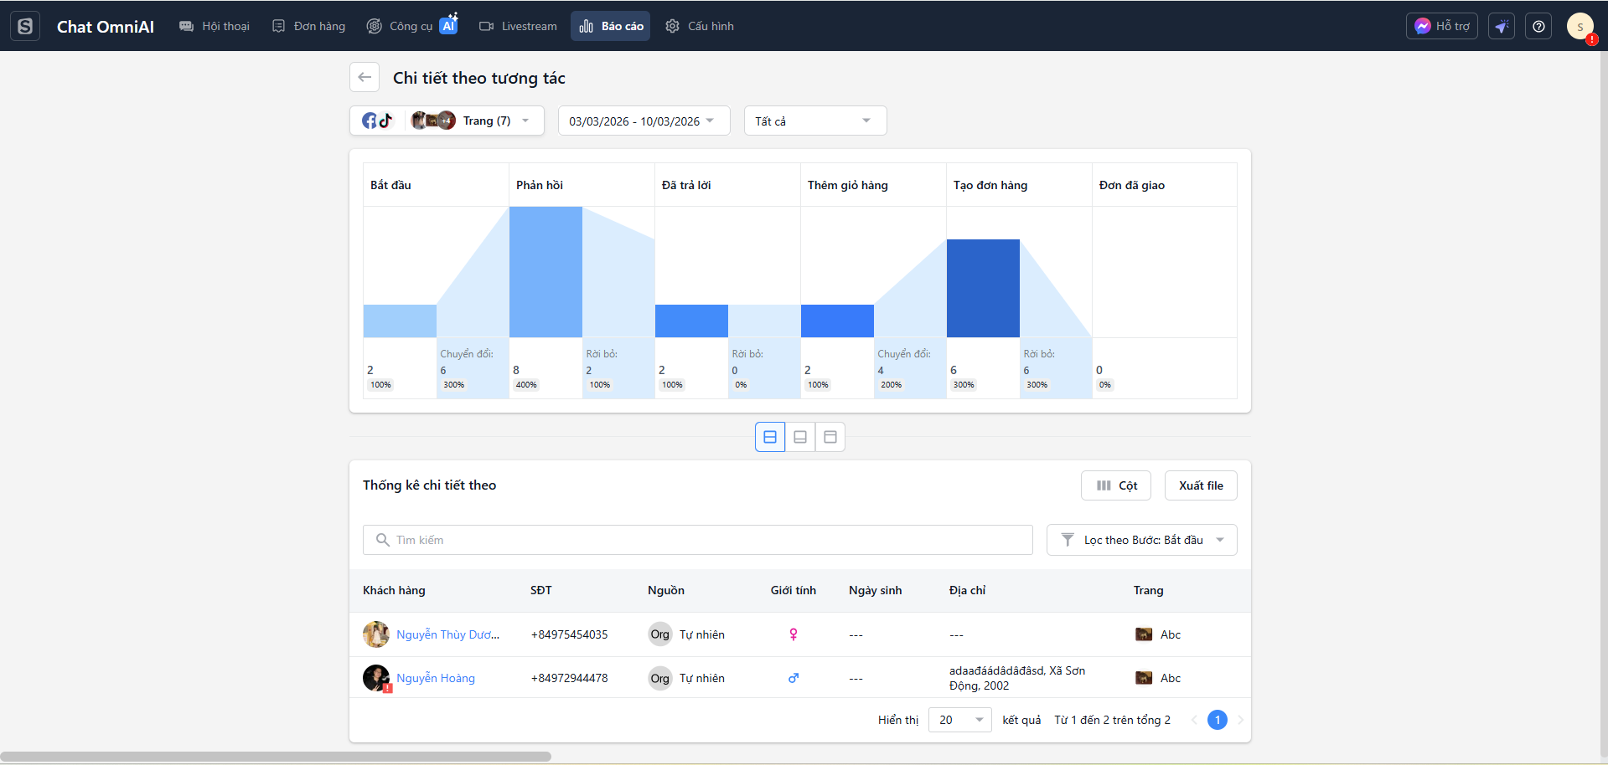Open the Công cụ AI menu

pos(412,26)
